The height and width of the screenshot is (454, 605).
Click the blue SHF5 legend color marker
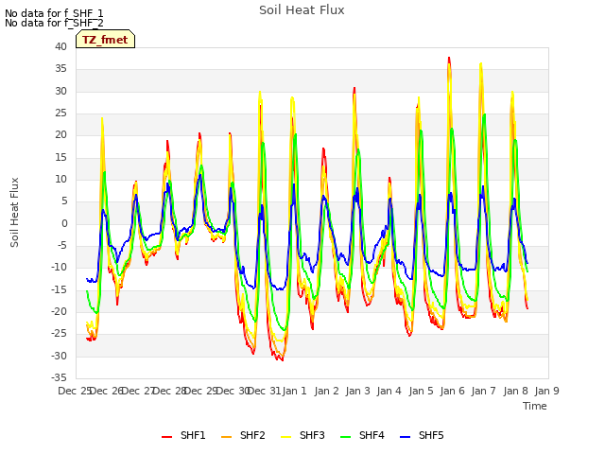[x=406, y=436]
